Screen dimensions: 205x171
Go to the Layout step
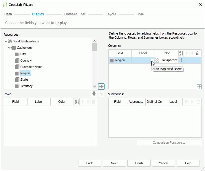click(111, 14)
